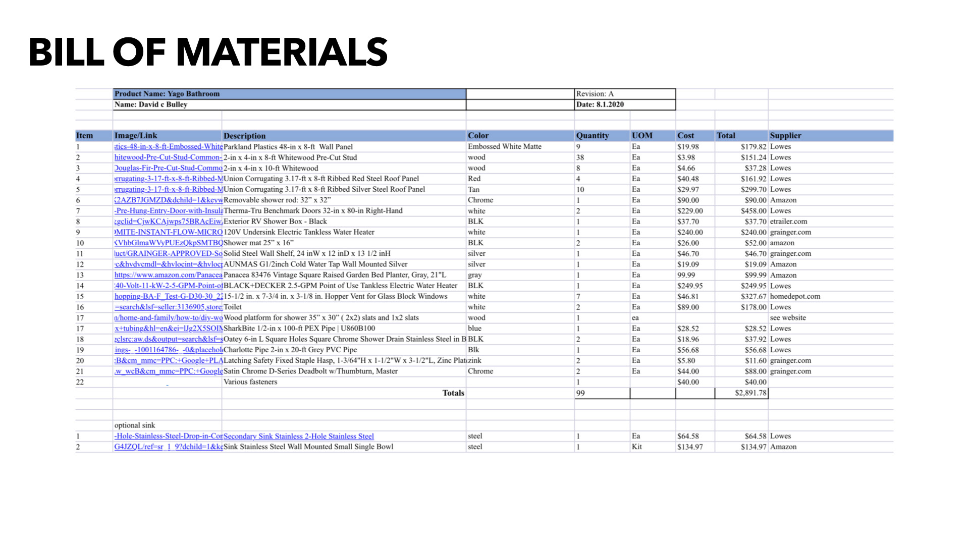Image resolution: width=969 pixels, height=545 pixels.
Task: Select the $2,891.78 grand total cell
Action: (x=750, y=393)
